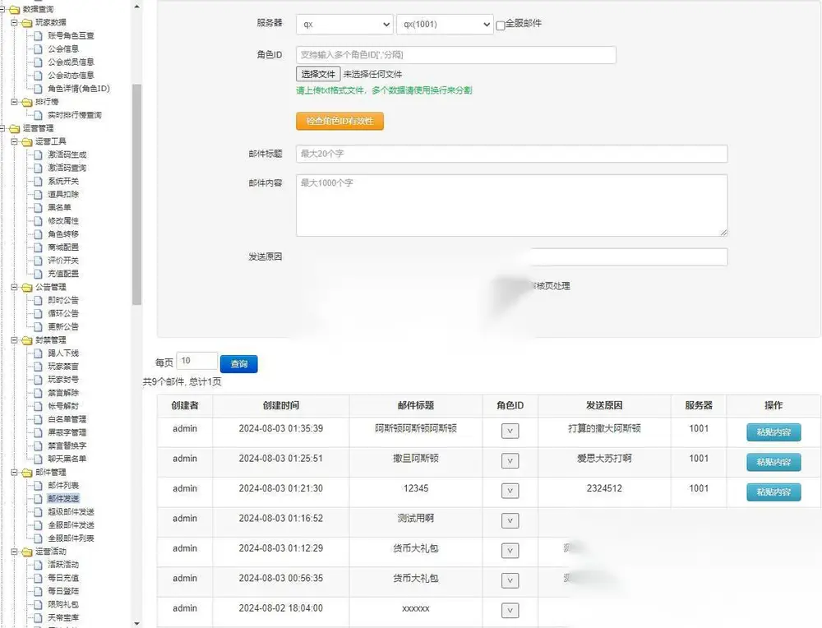This screenshot has width=822, height=628.
Task: Click the page icon beside 屏蔽字管理
Action: click(38, 432)
